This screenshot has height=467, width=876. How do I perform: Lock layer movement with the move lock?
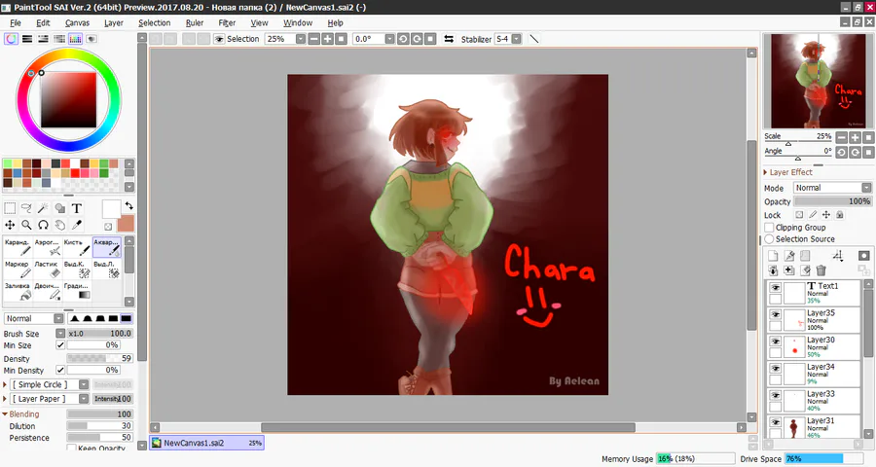pos(826,215)
